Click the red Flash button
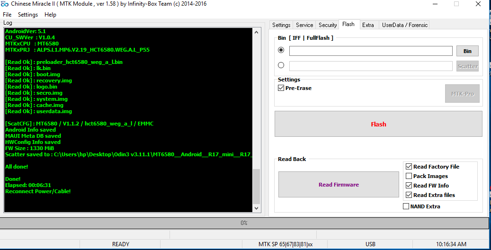Viewport: 491px width, 250px height. (378, 124)
